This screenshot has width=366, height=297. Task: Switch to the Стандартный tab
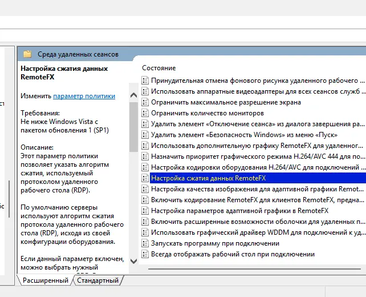(98, 280)
